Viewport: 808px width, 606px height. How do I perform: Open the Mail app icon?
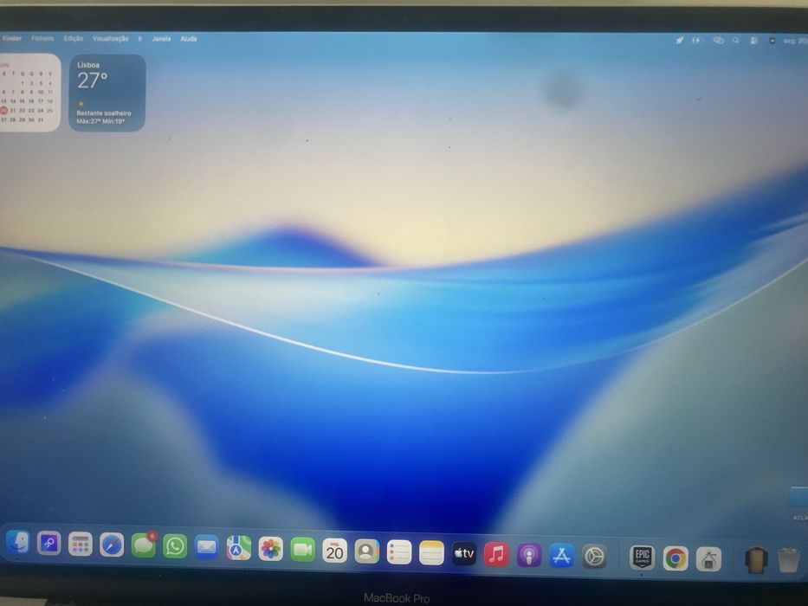click(207, 547)
